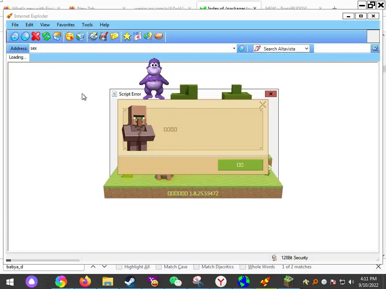Screen dimensions: 386x289
Task: Open Yahoo Messenger taskbar icon
Action: [153, 281]
